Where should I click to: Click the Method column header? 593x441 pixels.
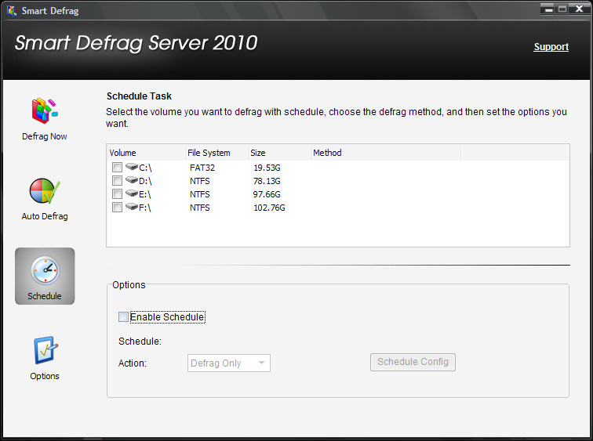tap(386, 153)
